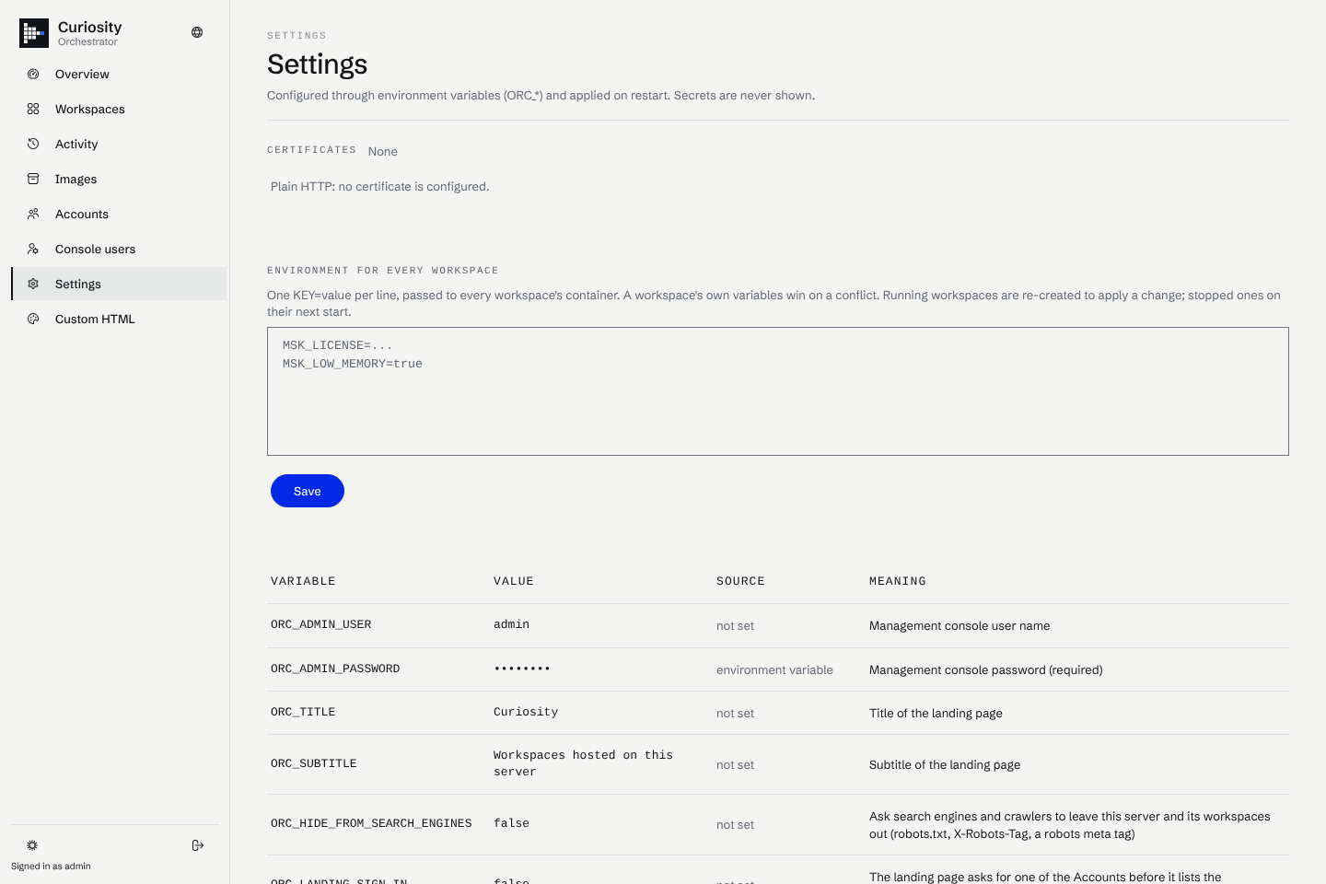Click the SOURCE column header
Image resolution: width=1326 pixels, height=884 pixels.
[740, 581]
